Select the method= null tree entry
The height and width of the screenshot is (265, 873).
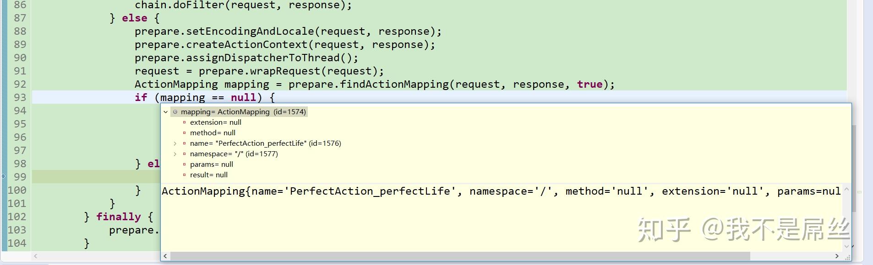tap(213, 133)
